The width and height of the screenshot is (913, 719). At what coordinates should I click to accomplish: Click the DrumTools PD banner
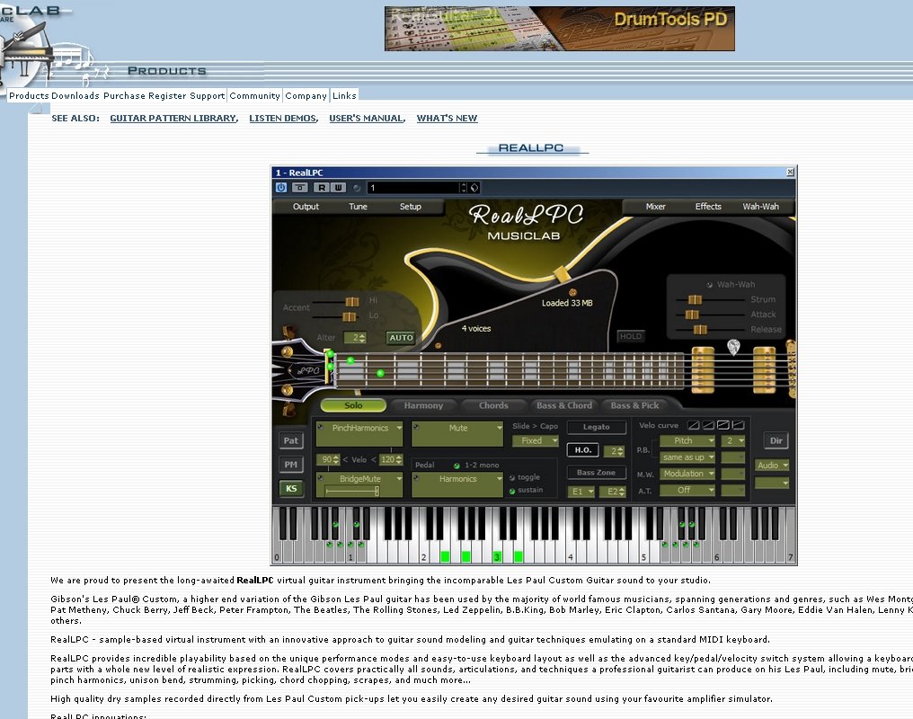pos(560,29)
